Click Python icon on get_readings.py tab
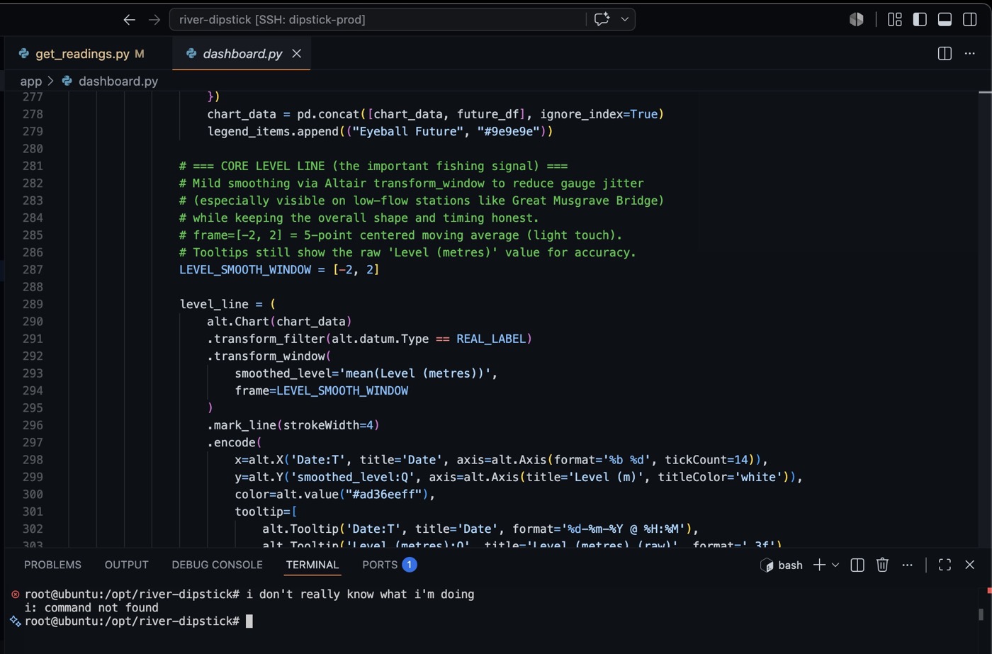 24,53
